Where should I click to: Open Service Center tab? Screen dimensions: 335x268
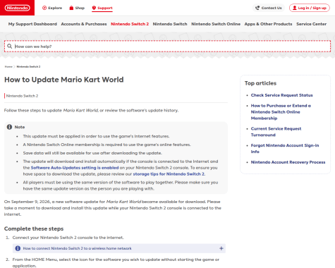click(x=311, y=24)
